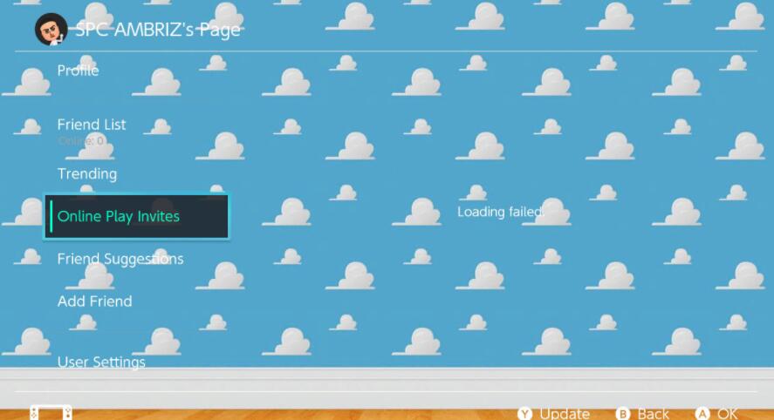Click the SPC AMBRIZ's Page title
Screen dimensions: 774x420
pyautogui.click(x=158, y=30)
